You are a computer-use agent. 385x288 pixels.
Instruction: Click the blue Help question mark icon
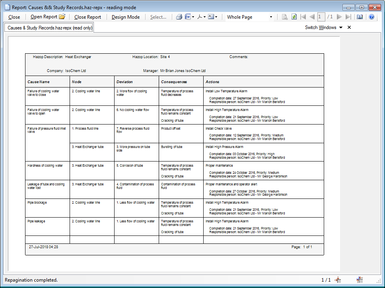(371, 17)
